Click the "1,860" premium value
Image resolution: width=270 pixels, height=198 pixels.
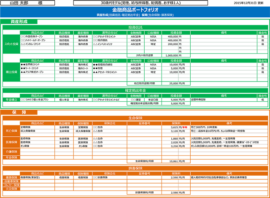174,138
